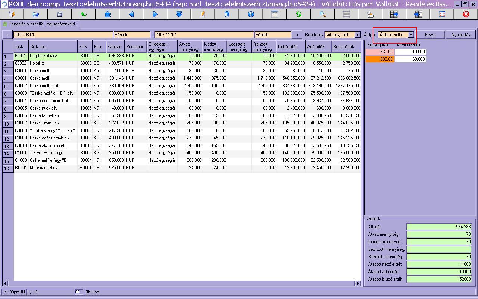Toggle the radio button beside Cikk kód
Image resolution: width=478 pixels, height=299 pixels.
coord(77,292)
